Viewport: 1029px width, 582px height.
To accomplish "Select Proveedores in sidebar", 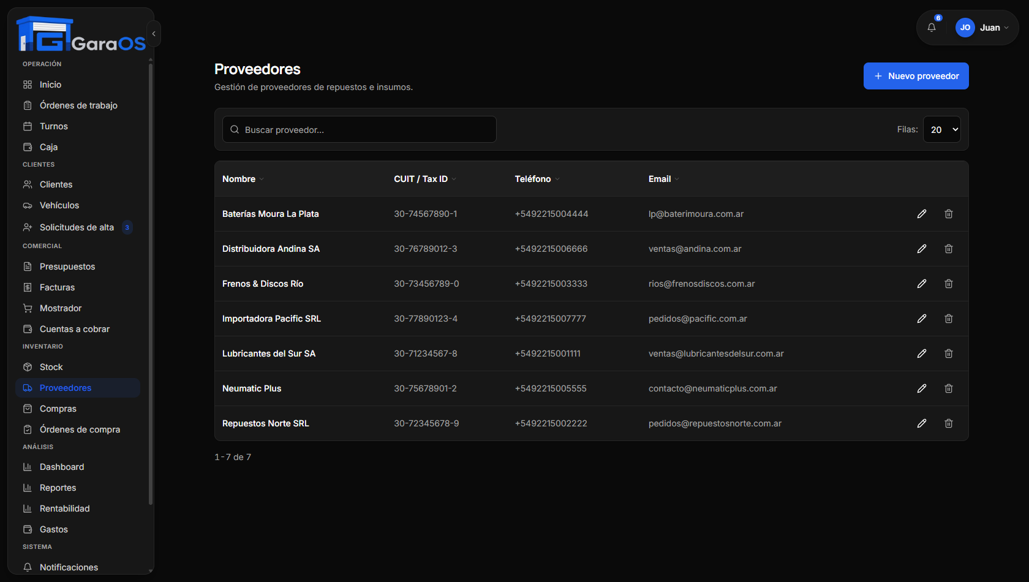I will coord(78,388).
